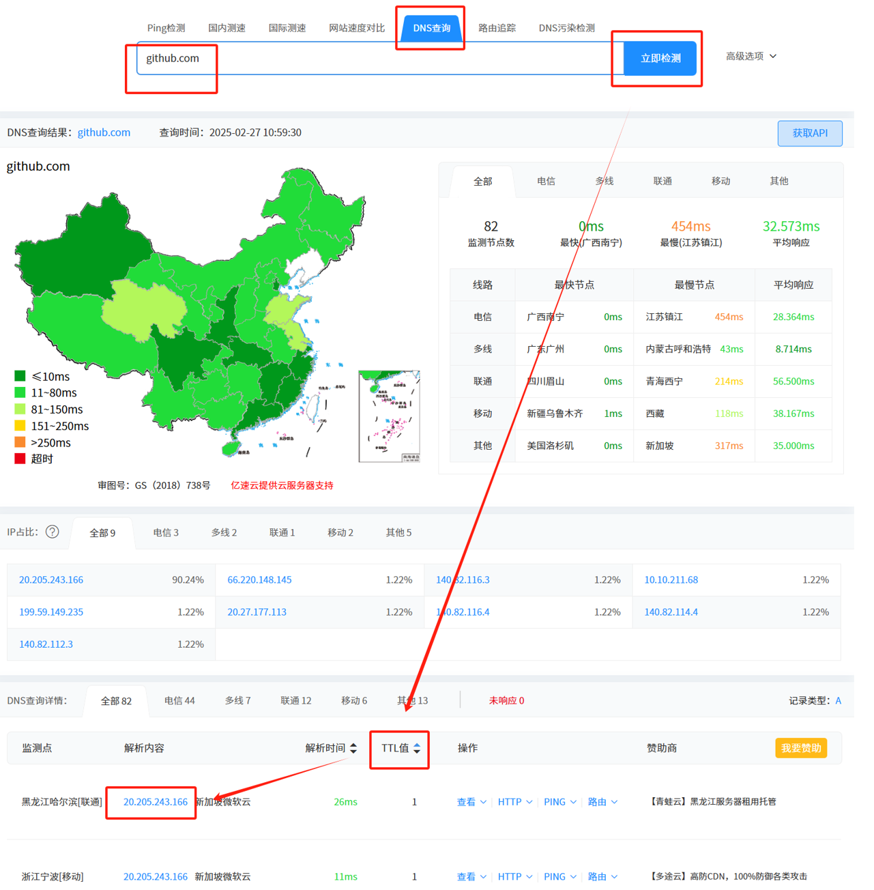Switch to 网站速度对比 tab
The image size is (874, 890).
pos(357,28)
